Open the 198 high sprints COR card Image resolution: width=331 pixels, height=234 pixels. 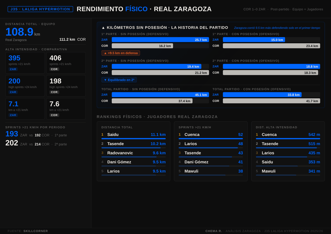(x=66, y=86)
